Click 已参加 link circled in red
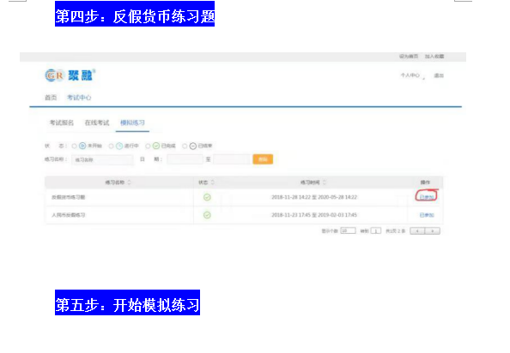The image size is (510, 353). click(x=427, y=197)
